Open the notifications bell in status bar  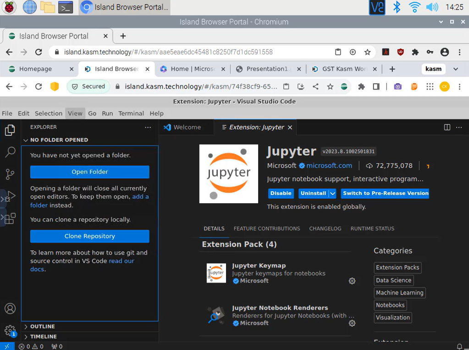click(x=459, y=346)
